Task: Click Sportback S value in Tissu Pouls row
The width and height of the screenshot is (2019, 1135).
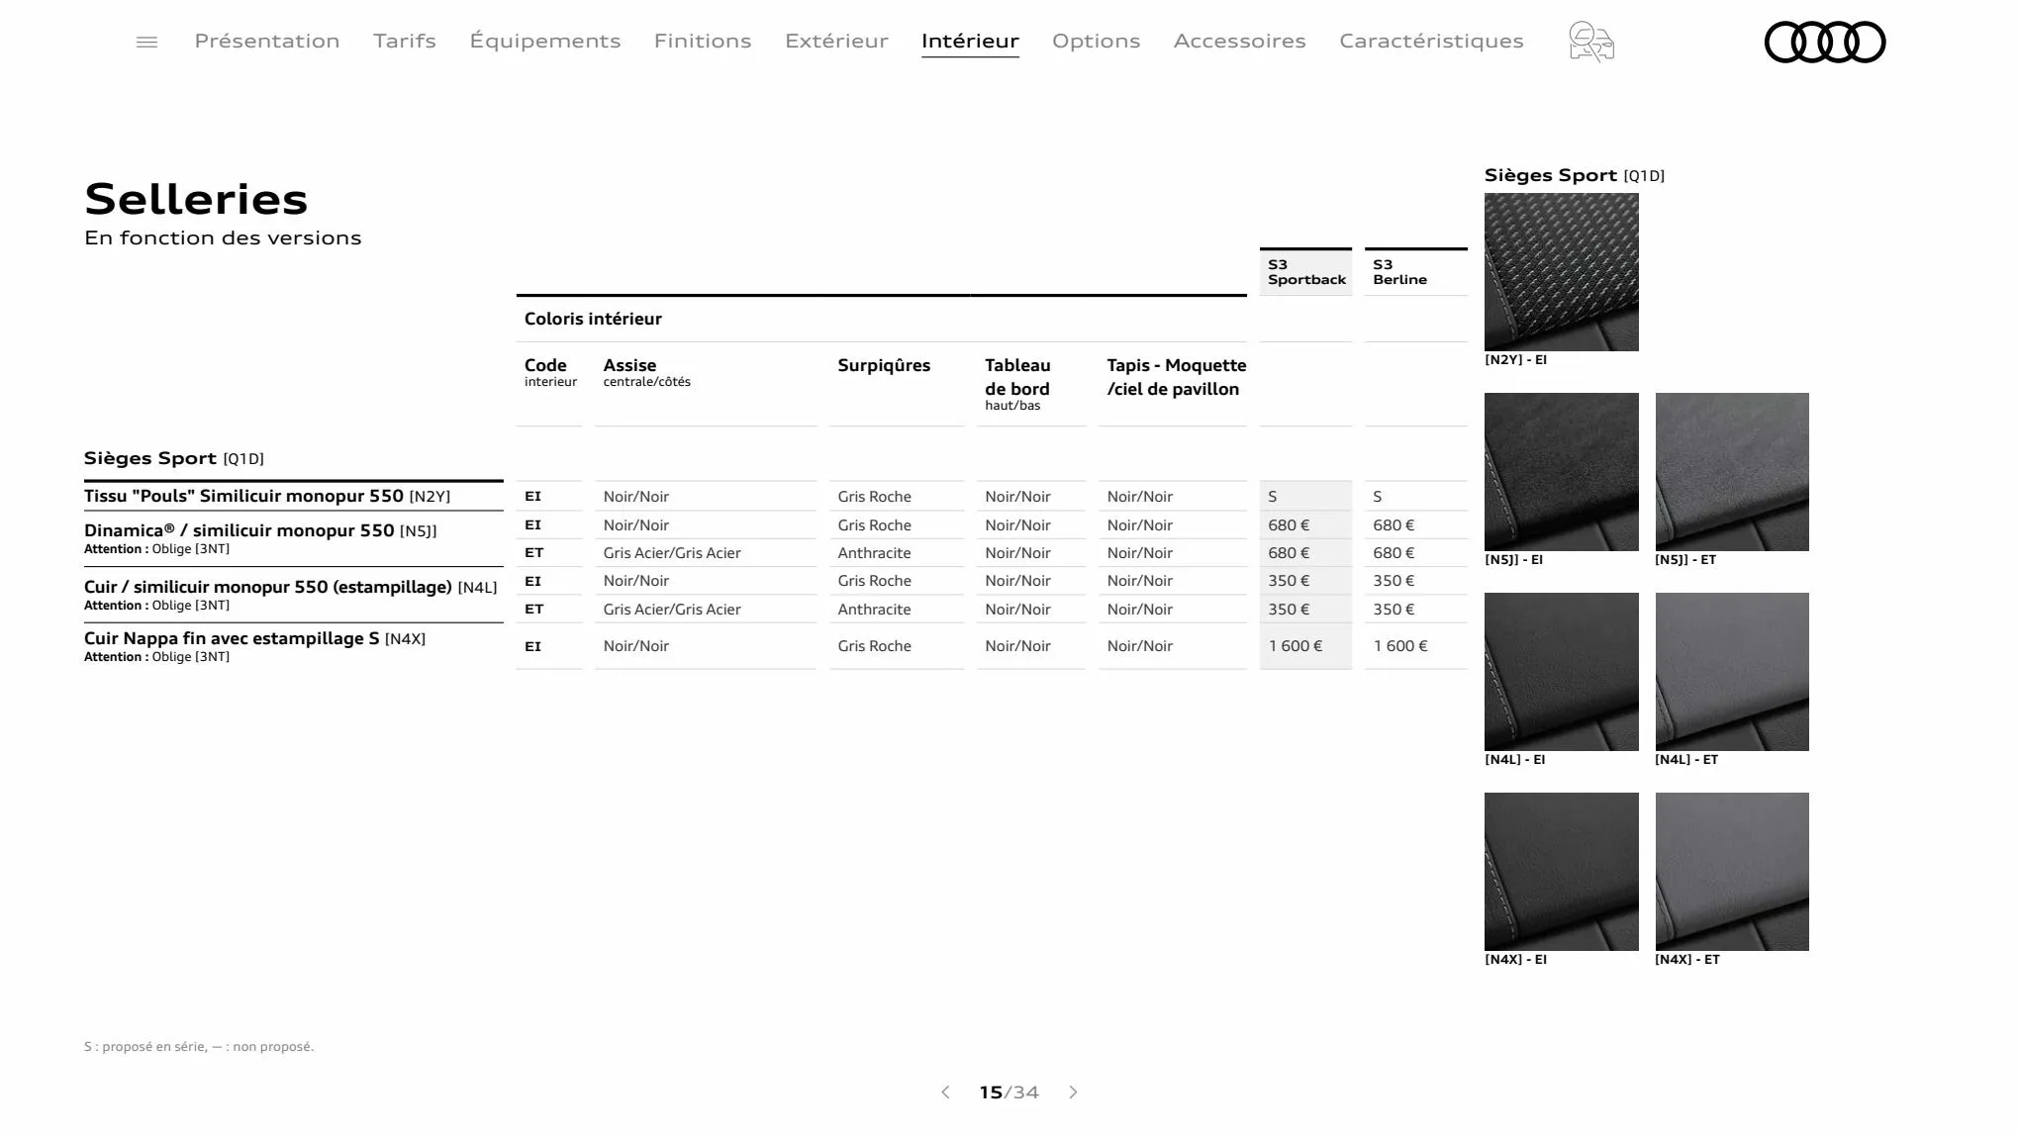Action: pos(1273,497)
